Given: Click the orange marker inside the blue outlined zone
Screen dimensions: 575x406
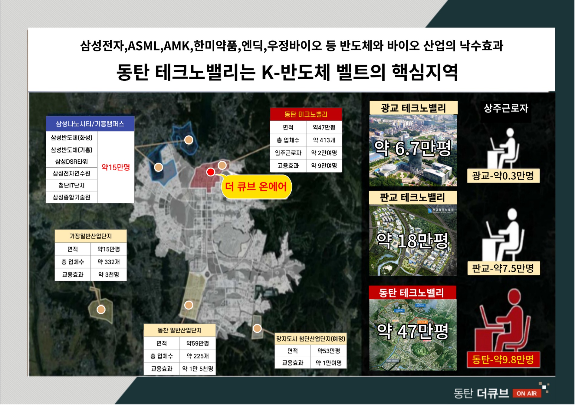Looking at the screenshot, I should (x=189, y=140).
